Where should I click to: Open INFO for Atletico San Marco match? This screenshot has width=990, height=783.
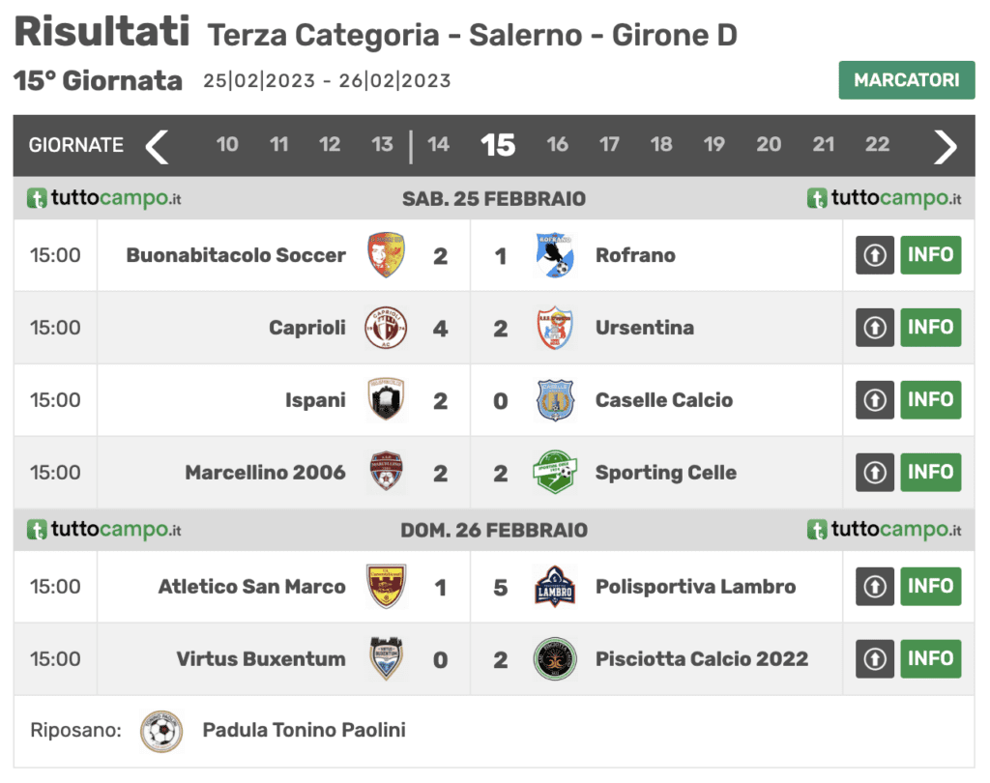point(931,587)
